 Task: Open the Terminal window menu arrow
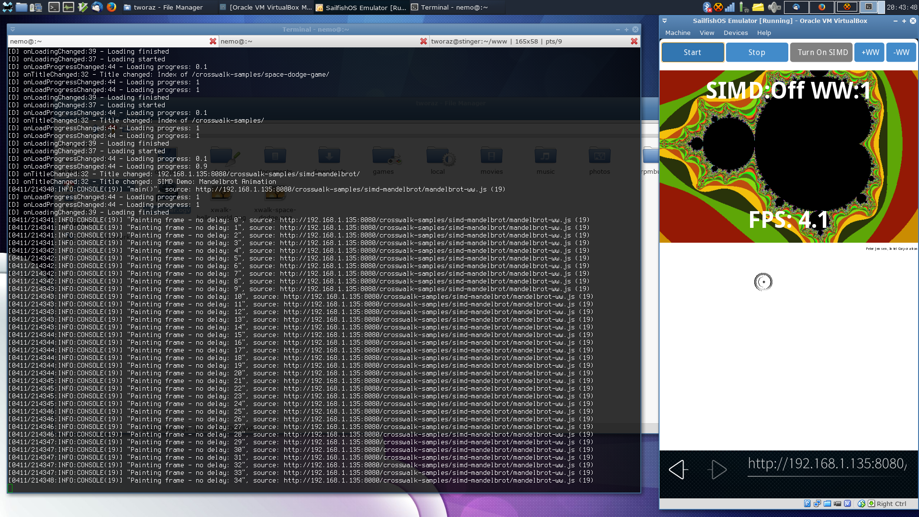pyautogui.click(x=13, y=29)
